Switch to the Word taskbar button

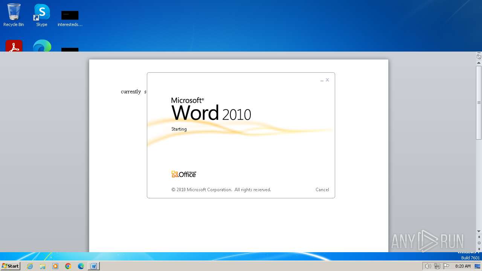click(x=94, y=266)
